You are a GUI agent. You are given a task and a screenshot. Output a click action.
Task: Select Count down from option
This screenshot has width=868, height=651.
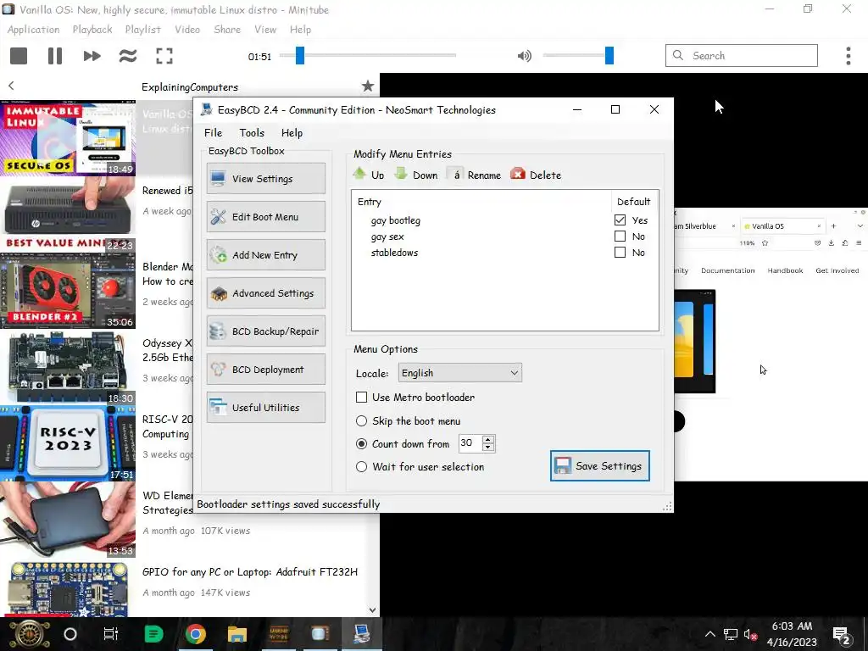pos(361,444)
